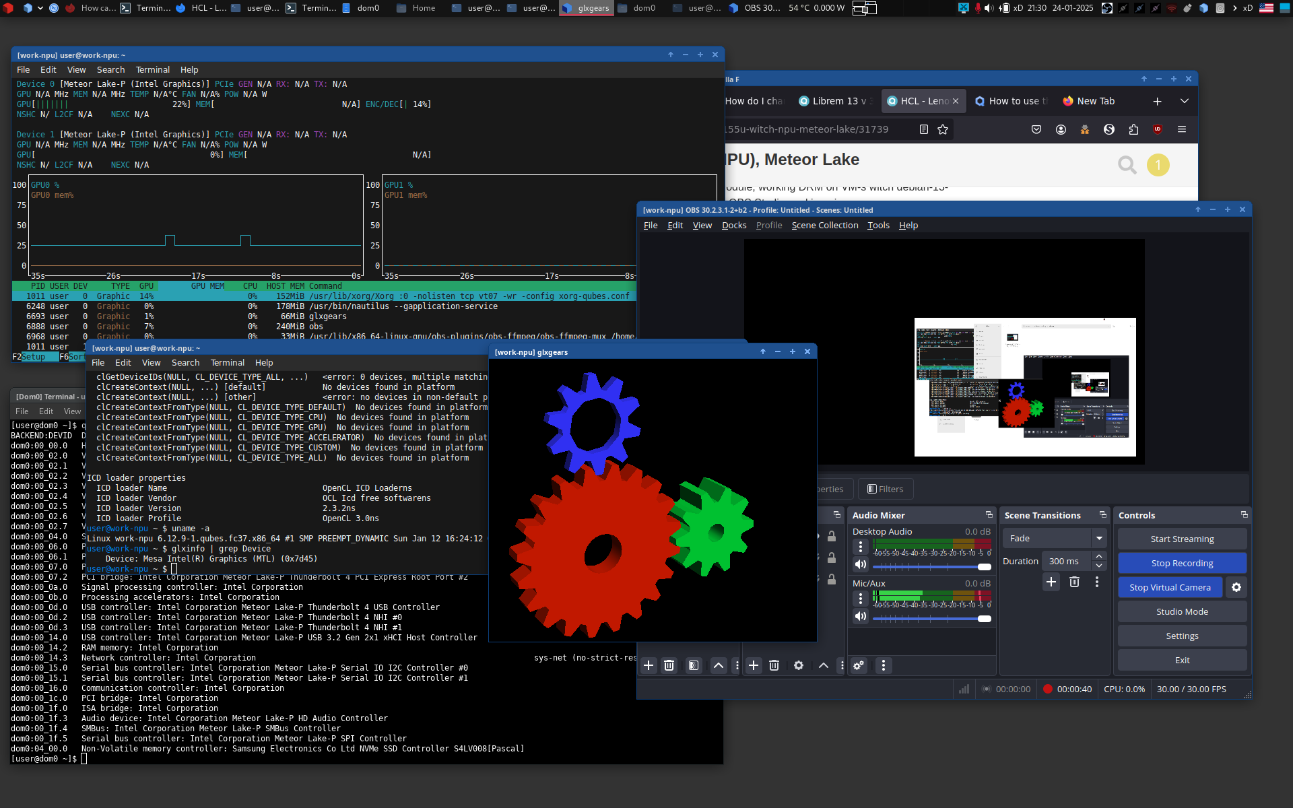Bookmark page with Firefox star icon

[943, 129]
